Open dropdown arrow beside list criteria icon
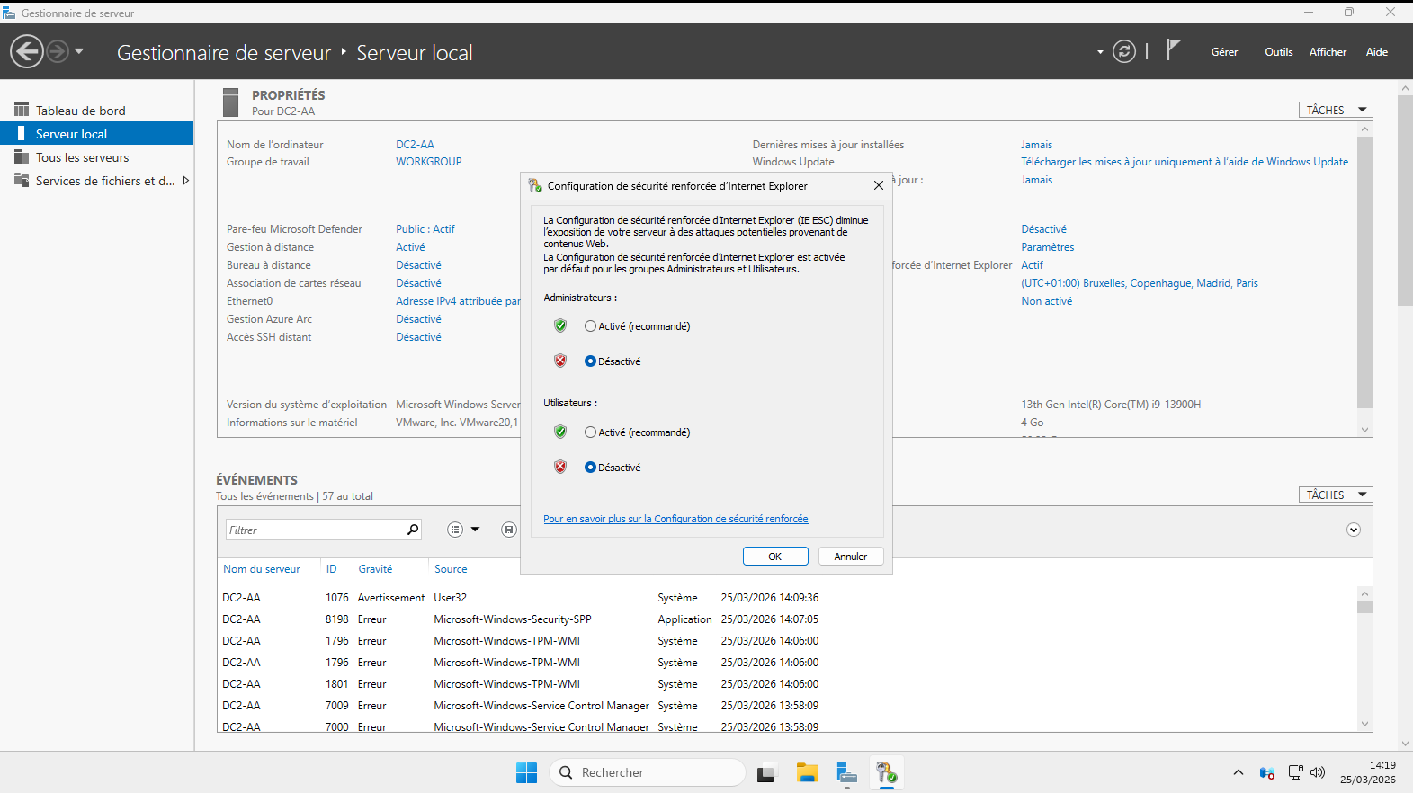 click(x=476, y=530)
